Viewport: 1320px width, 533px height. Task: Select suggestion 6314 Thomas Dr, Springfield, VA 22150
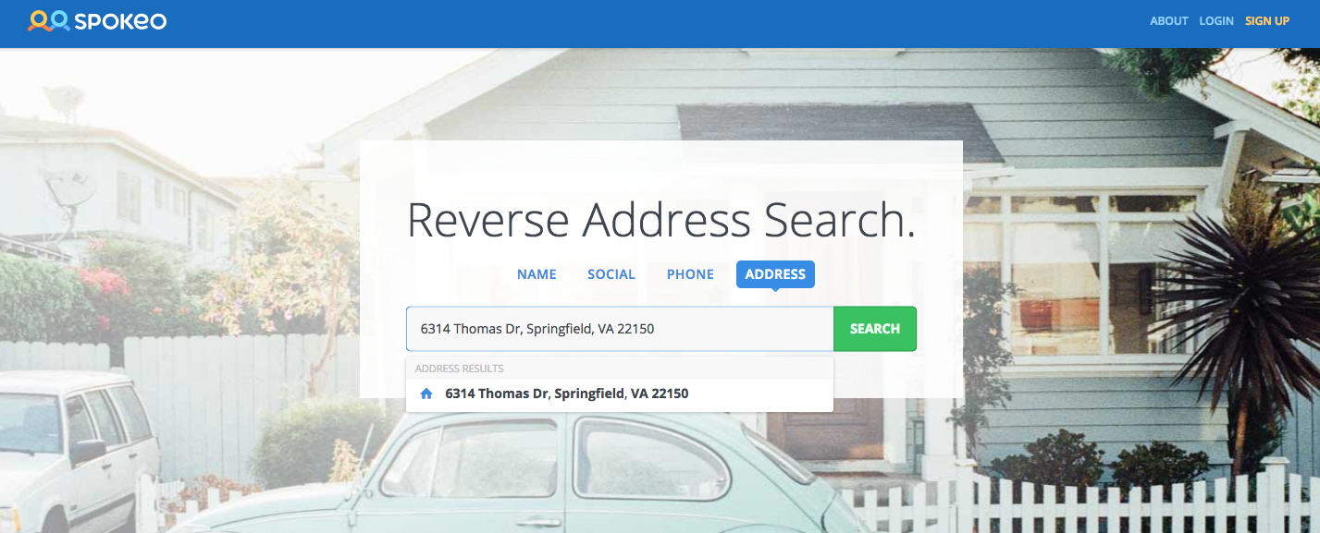click(620, 394)
